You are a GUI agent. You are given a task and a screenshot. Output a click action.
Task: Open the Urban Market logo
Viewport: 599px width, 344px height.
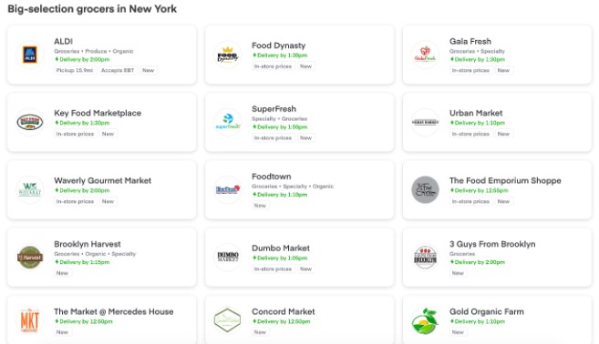(x=425, y=123)
